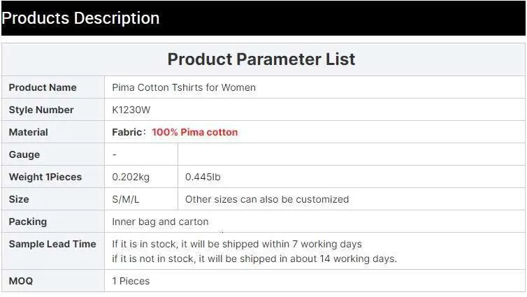Click the Gauge dash value cell
This screenshot has height=297, width=527.
pyautogui.click(x=141, y=154)
